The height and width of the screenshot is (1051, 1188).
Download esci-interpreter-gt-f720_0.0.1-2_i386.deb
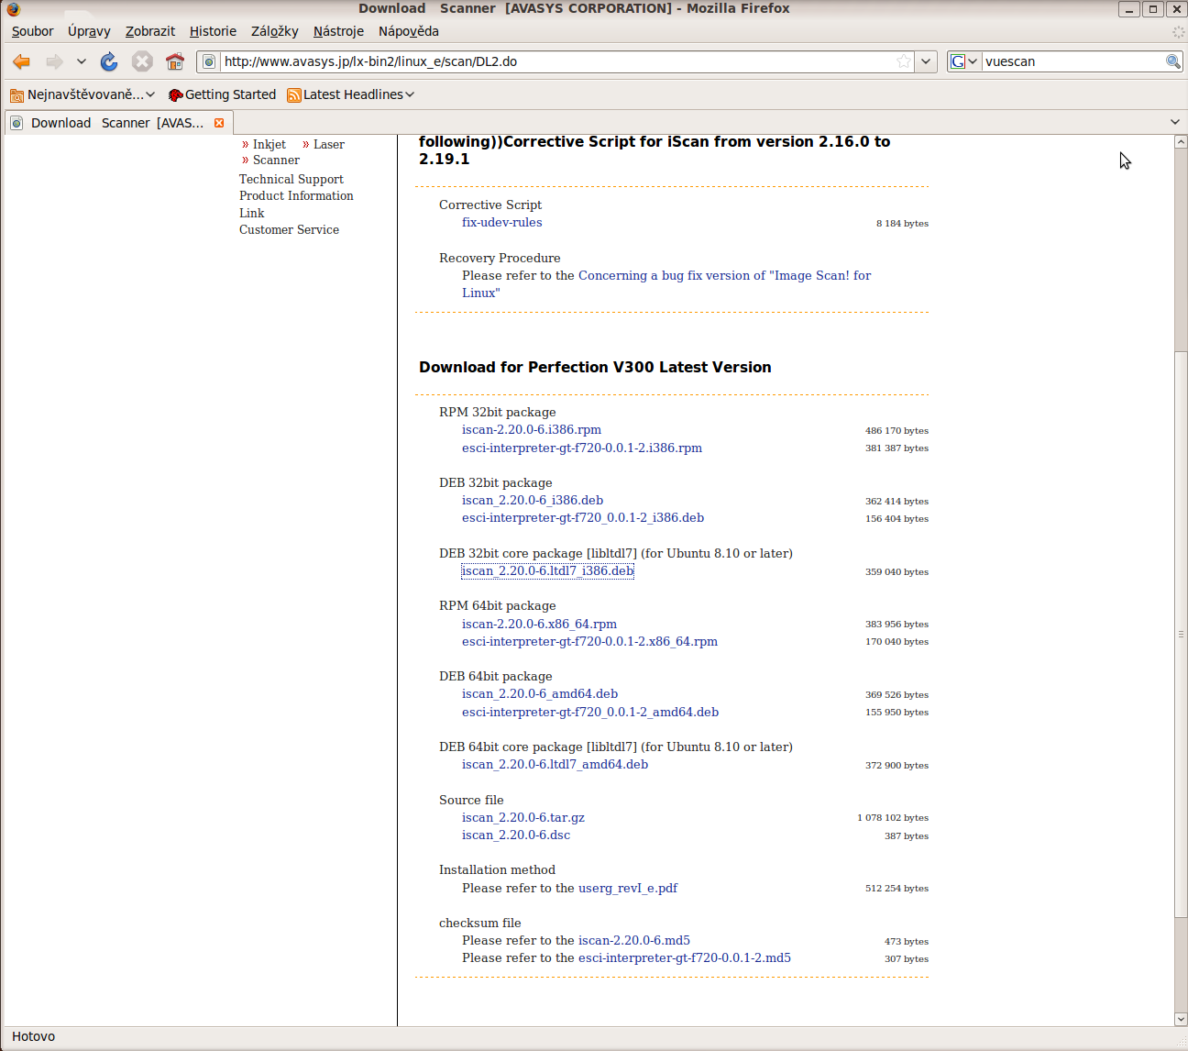pos(583,517)
